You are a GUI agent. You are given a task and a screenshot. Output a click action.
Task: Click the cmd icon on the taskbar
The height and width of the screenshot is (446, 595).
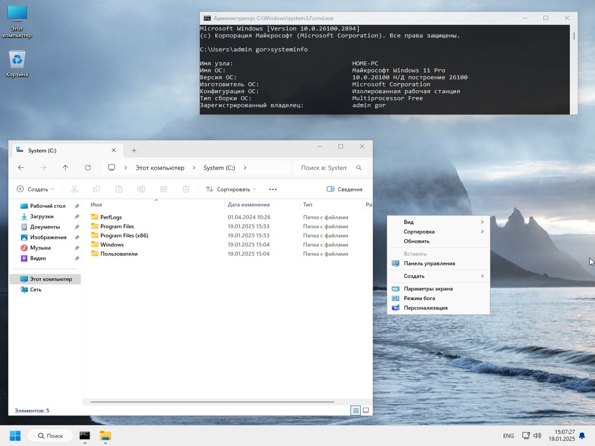(x=85, y=436)
